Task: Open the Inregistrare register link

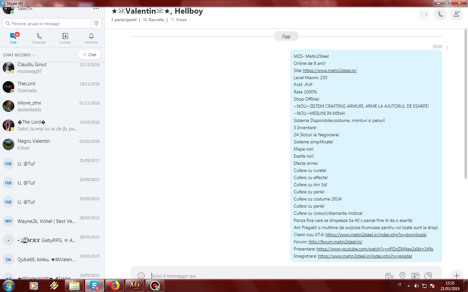Action: point(365,256)
